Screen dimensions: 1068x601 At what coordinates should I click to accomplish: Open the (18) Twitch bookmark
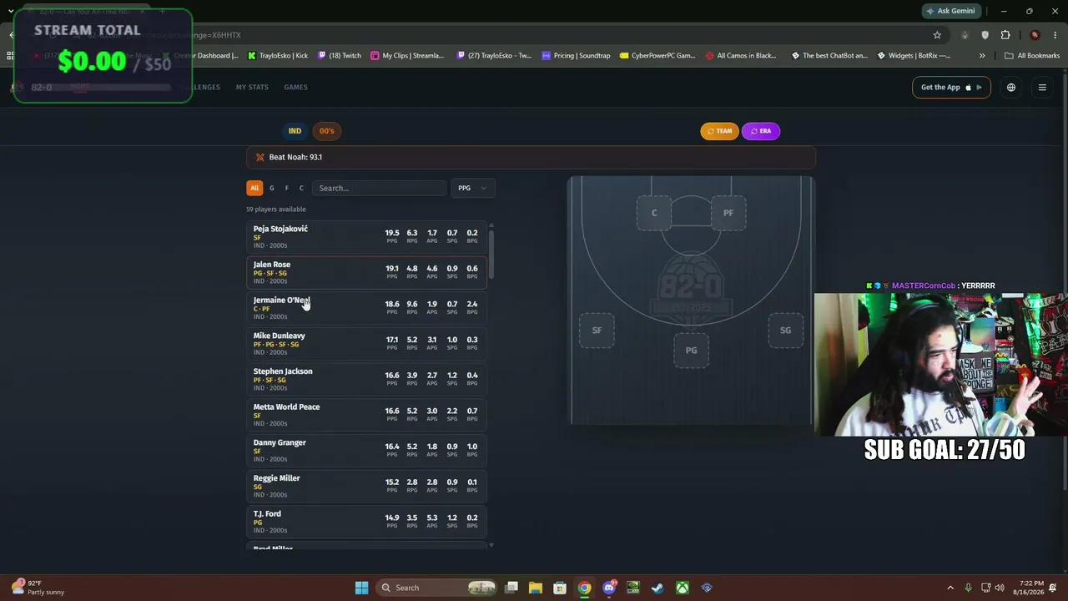(340, 56)
